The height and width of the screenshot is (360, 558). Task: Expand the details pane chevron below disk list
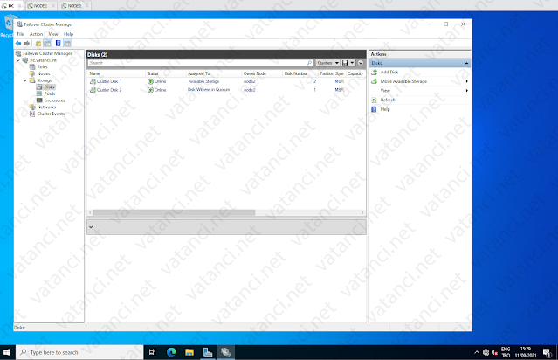(91, 227)
